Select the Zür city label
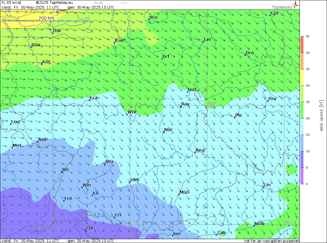The width and height of the screenshot is (327, 243). pos(90,228)
